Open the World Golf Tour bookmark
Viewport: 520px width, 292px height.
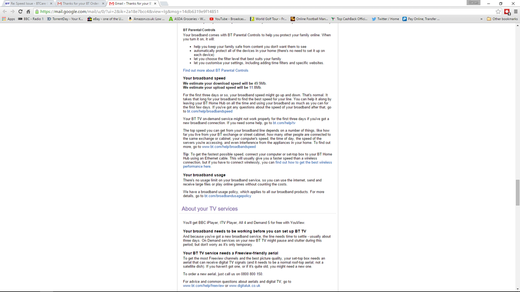tap(268, 19)
